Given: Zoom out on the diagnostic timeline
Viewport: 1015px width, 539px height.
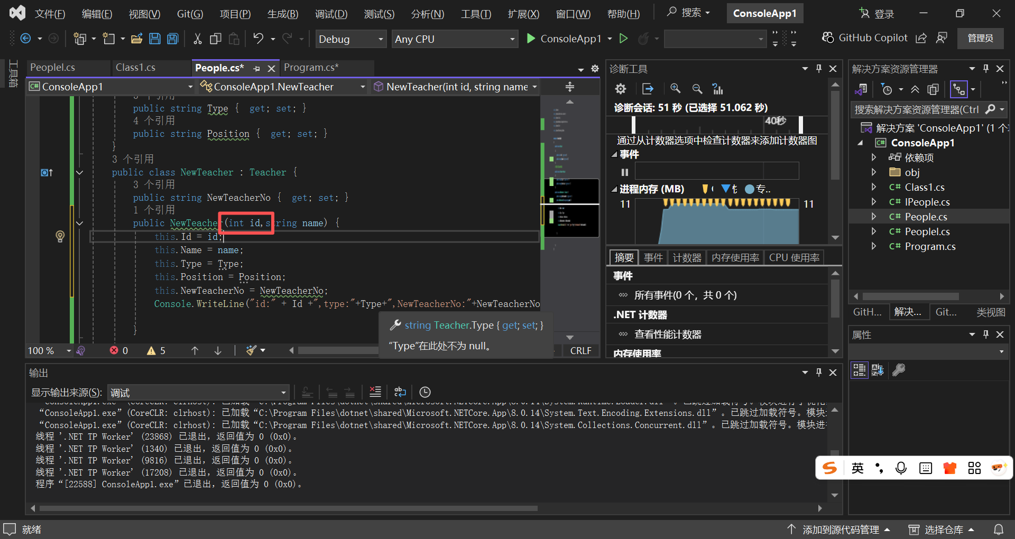Looking at the screenshot, I should coord(697,89).
